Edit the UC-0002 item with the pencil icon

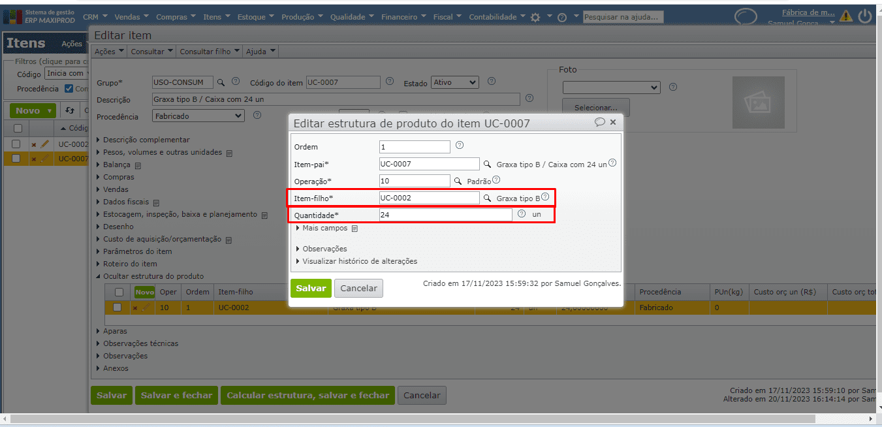point(44,144)
